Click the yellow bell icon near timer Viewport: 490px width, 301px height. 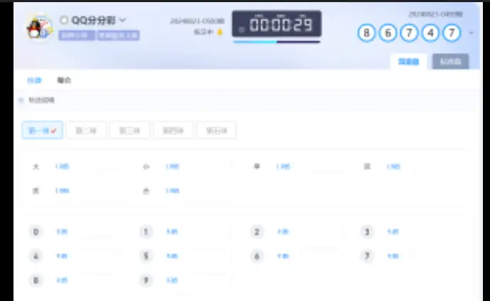(x=219, y=32)
